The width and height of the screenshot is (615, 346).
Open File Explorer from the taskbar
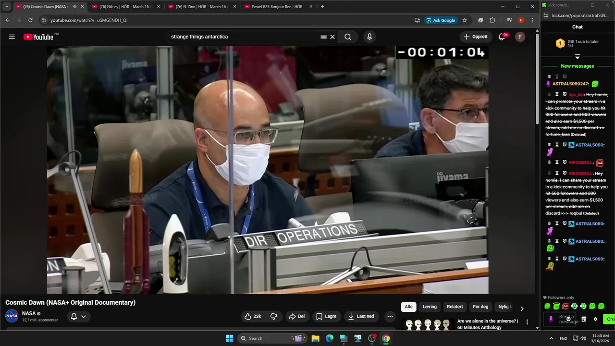(315, 338)
